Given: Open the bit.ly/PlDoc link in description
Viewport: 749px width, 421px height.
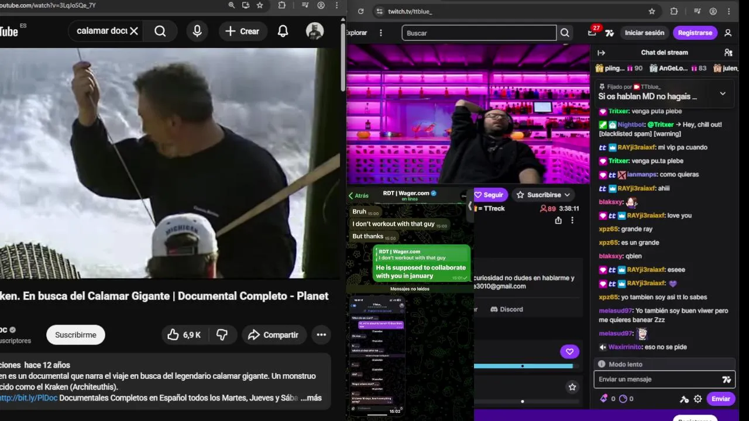Looking at the screenshot, I should pyautogui.click(x=28, y=398).
